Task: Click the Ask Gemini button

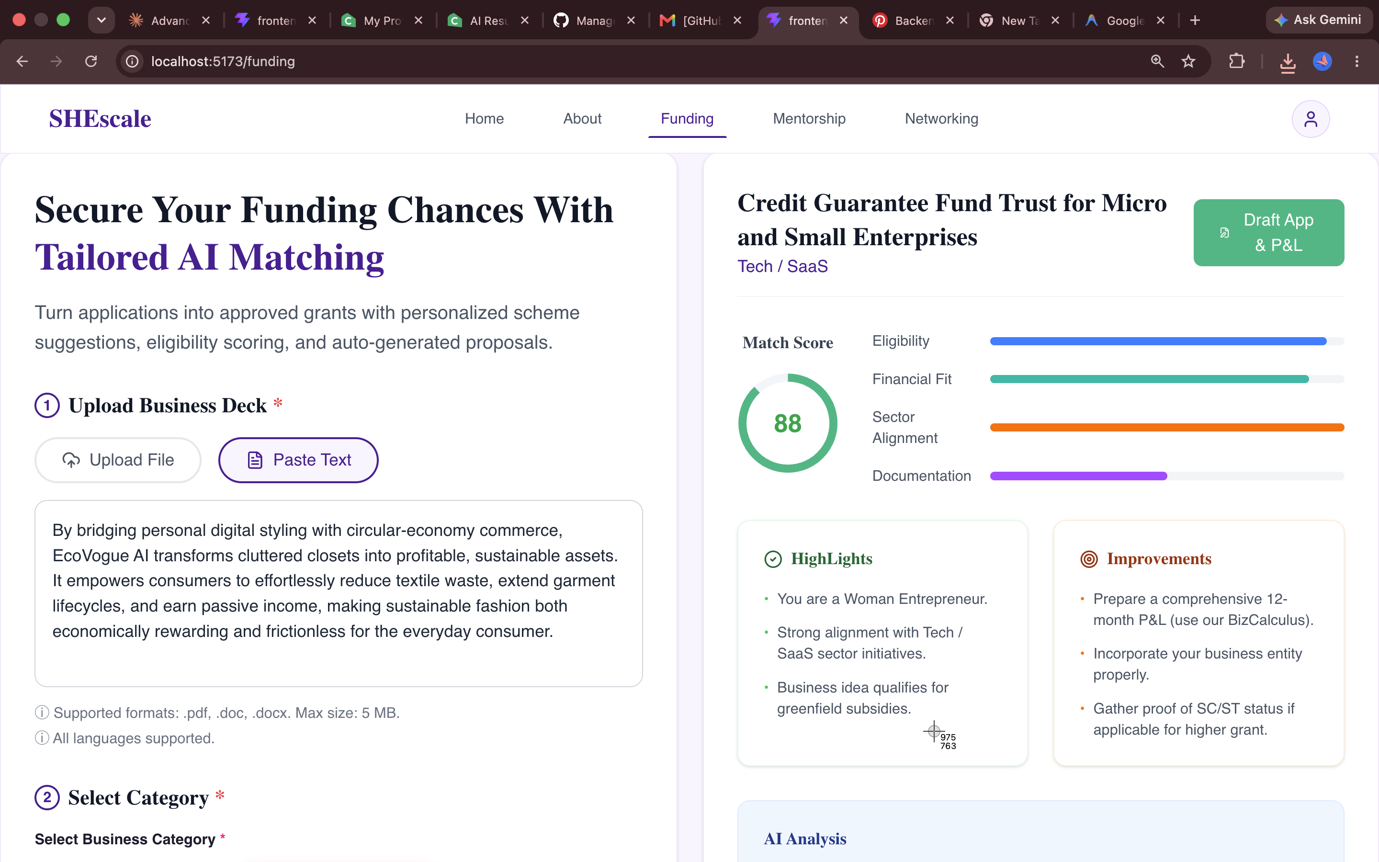Action: 1318,20
